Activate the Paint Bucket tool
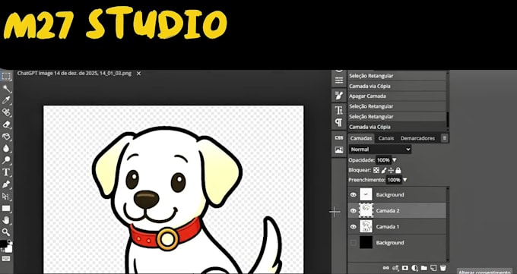Viewport: 517px width, 274px height. click(6, 137)
